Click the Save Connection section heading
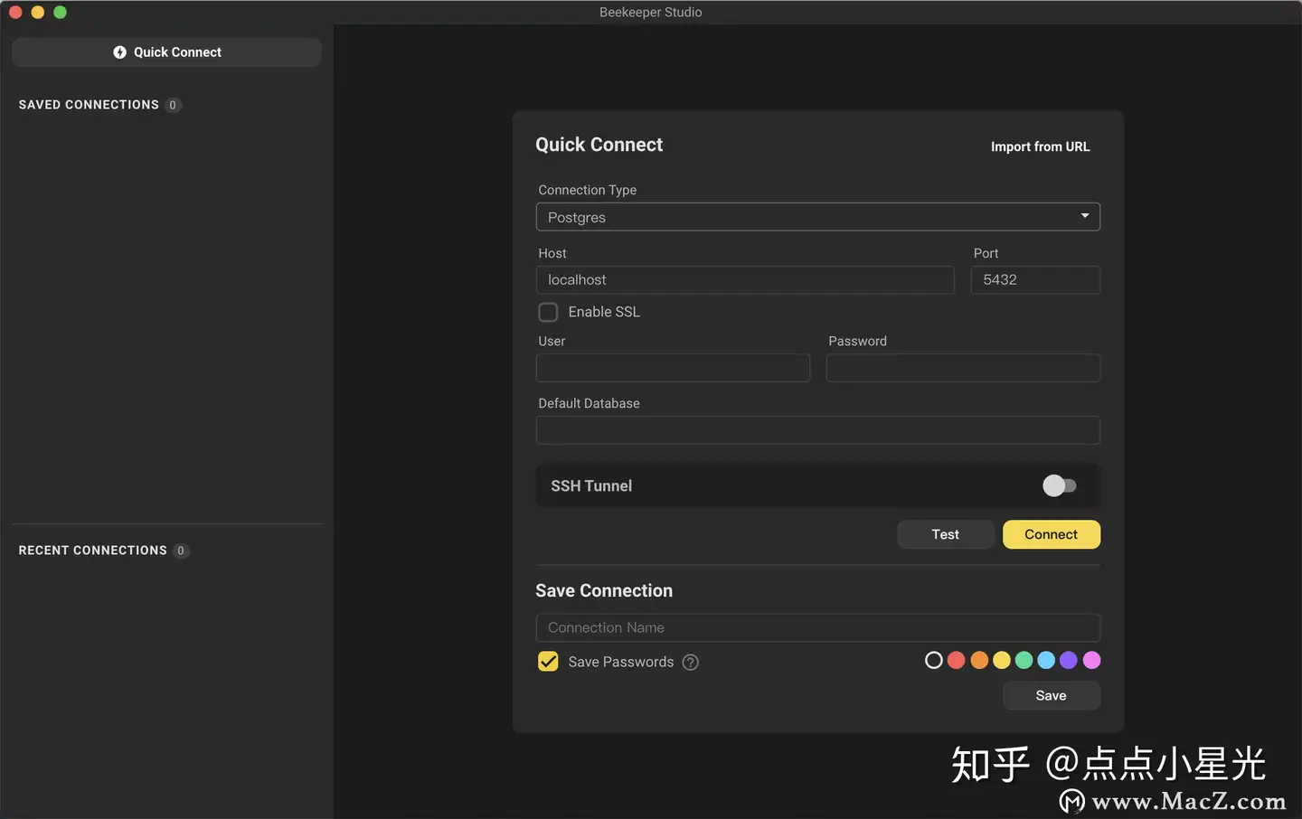 click(604, 590)
